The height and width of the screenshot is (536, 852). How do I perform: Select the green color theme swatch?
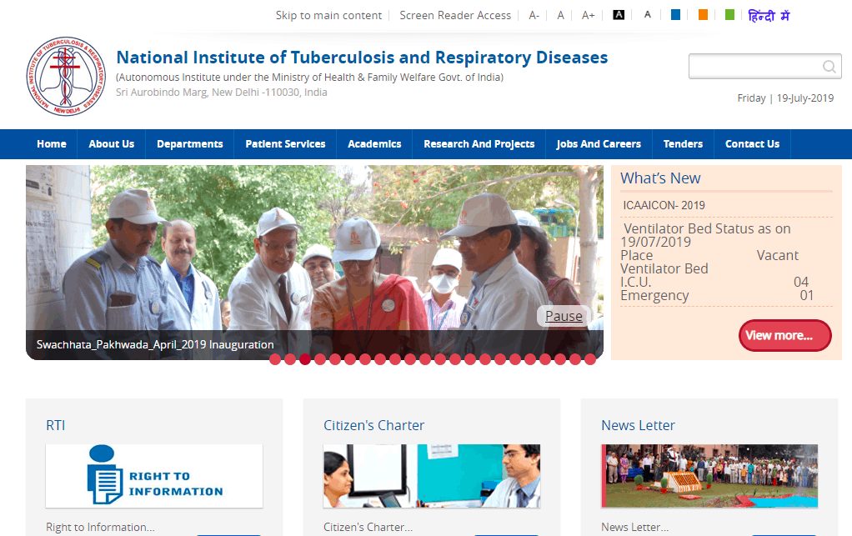[x=730, y=15]
